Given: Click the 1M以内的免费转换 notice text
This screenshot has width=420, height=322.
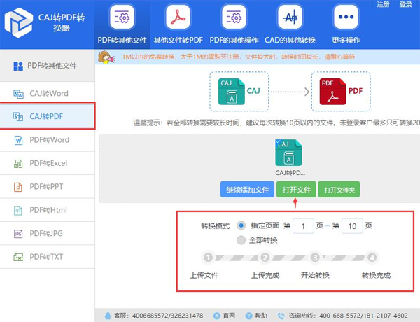Looking at the screenshot, I should click(x=239, y=57).
